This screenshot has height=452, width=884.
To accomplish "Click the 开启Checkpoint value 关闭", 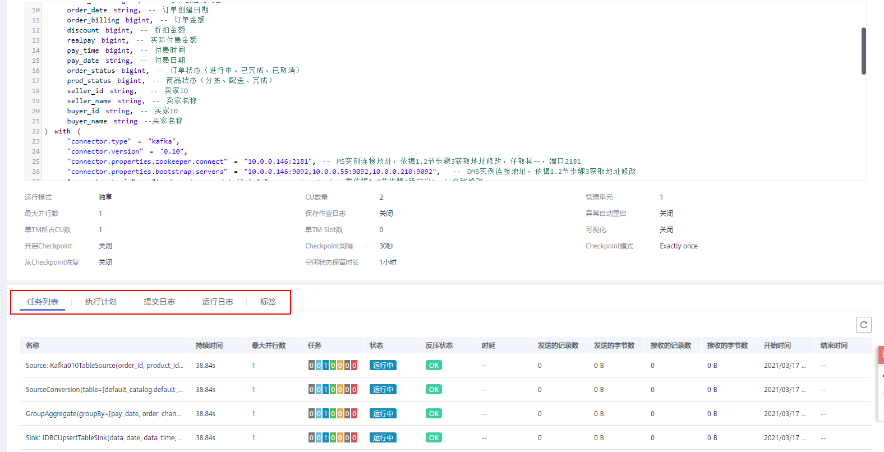I will click(x=105, y=246).
